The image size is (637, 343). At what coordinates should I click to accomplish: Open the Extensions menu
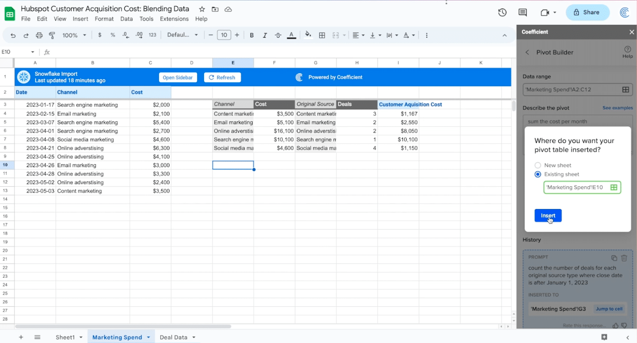(x=174, y=19)
